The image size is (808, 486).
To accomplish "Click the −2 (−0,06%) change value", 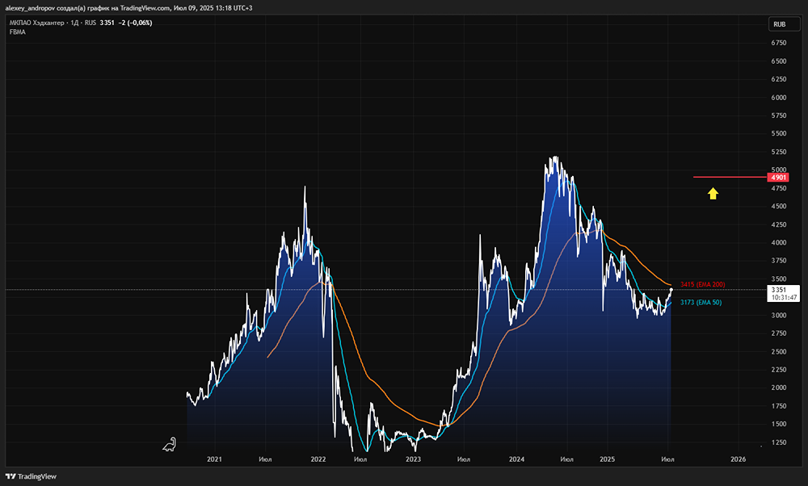I will [135, 23].
